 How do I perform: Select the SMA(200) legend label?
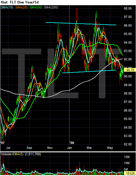click(51, 8)
